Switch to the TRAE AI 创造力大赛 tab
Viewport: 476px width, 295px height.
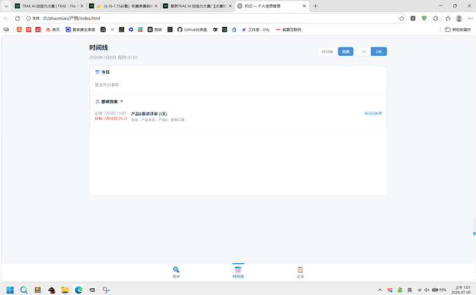tap(49, 6)
